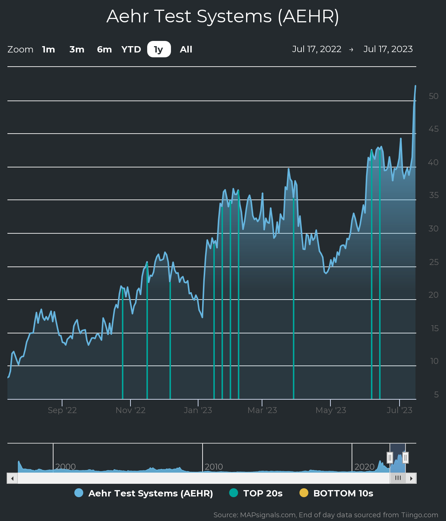
Task: Click the selected 1y zoom button
Action: coord(159,49)
